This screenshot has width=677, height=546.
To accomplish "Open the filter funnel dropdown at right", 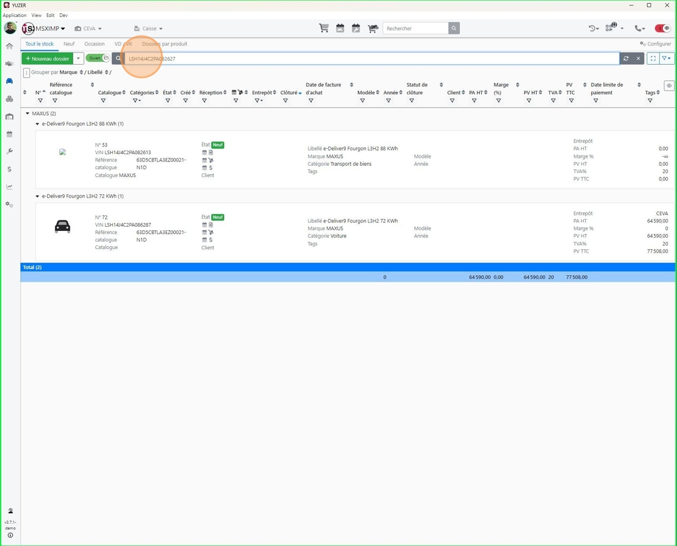I will [667, 58].
